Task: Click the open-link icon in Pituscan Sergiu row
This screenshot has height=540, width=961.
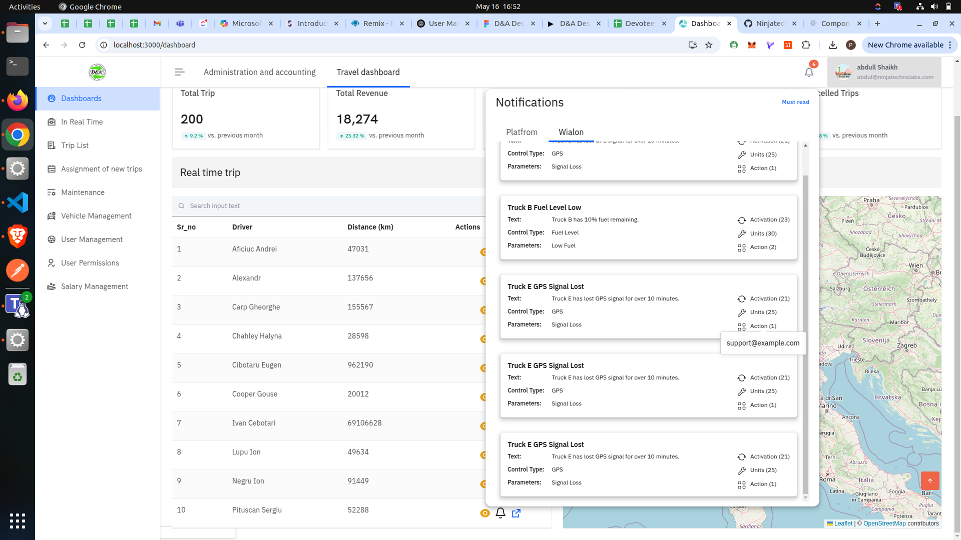Action: tap(516, 513)
